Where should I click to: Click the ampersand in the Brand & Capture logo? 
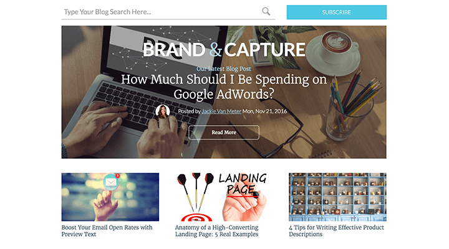click(x=215, y=50)
